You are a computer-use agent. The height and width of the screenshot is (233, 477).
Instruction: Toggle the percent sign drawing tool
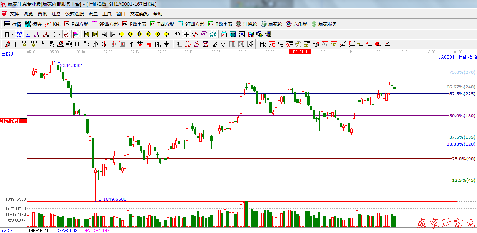pyautogui.click(x=281, y=44)
